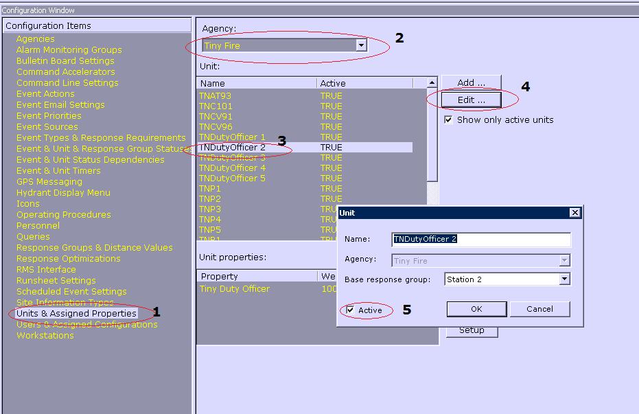The image size is (639, 414).
Task: Sort units by Name column header
Action: pos(257,83)
